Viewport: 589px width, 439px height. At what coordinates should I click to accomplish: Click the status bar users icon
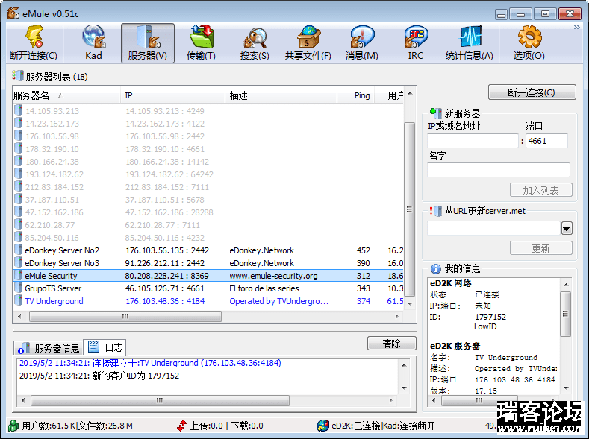(x=14, y=426)
